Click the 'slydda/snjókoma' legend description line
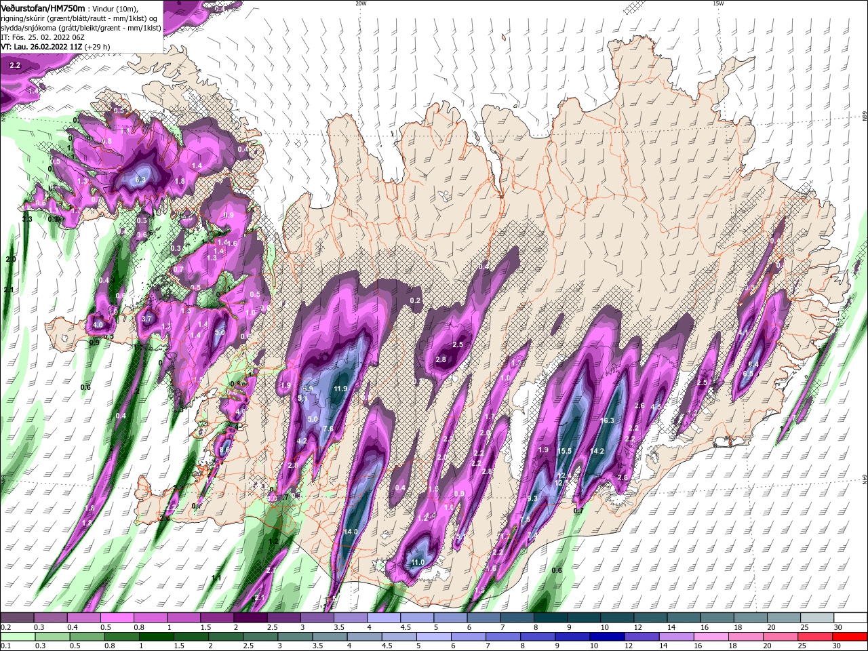The image size is (868, 651). (81, 27)
